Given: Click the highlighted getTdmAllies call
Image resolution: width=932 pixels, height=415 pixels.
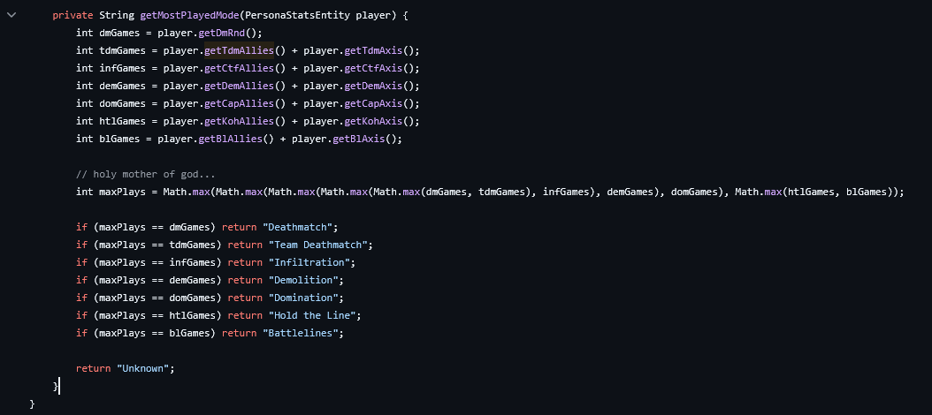Looking at the screenshot, I should point(238,51).
